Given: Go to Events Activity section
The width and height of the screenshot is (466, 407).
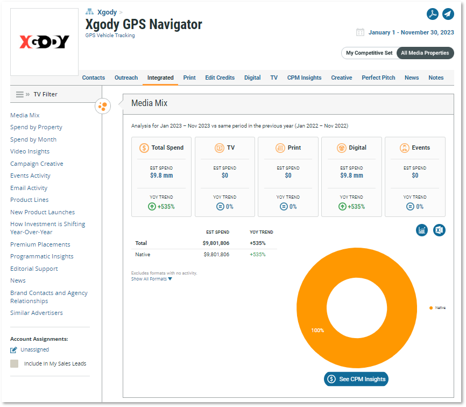Looking at the screenshot, I should [x=30, y=176].
